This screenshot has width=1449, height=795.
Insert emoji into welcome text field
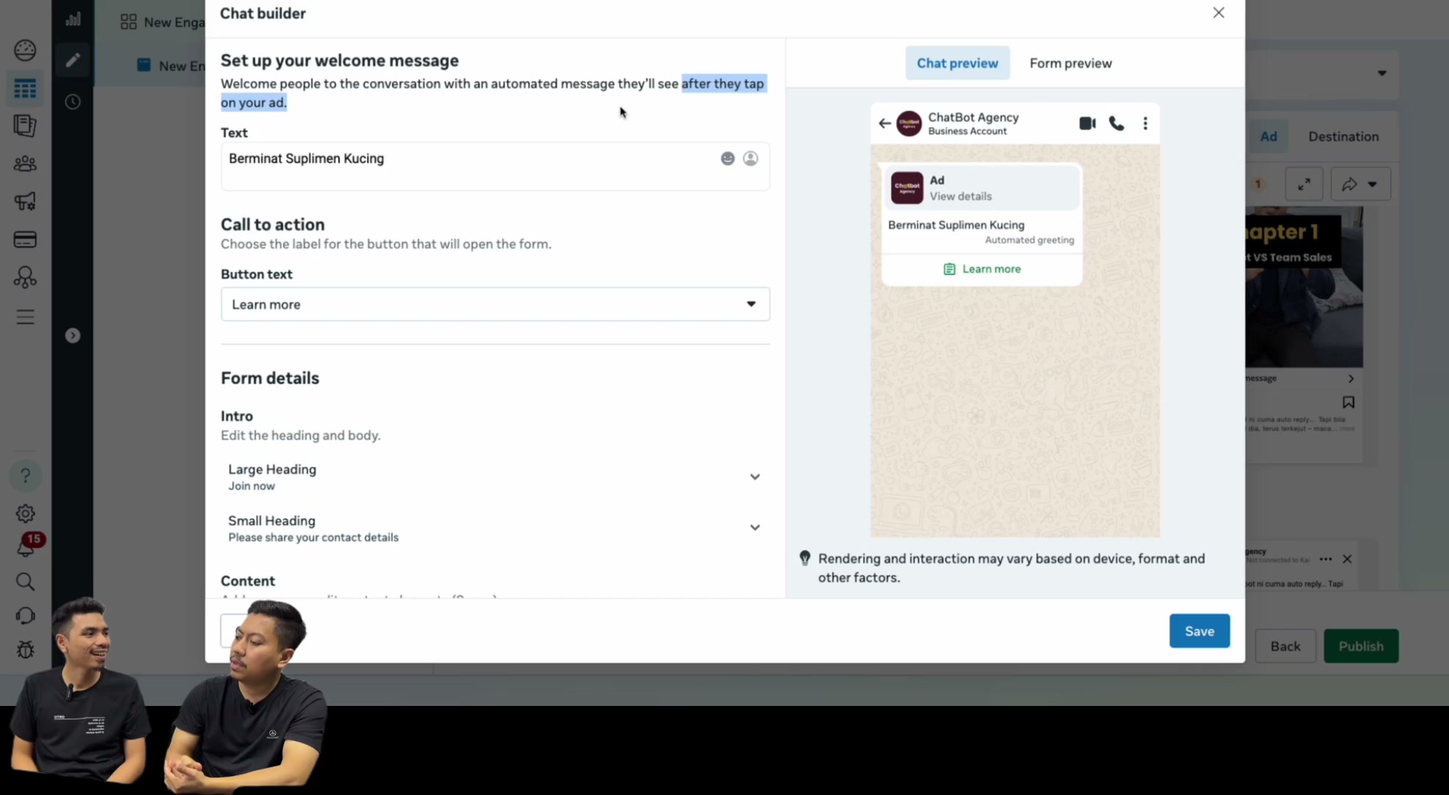[x=727, y=158]
